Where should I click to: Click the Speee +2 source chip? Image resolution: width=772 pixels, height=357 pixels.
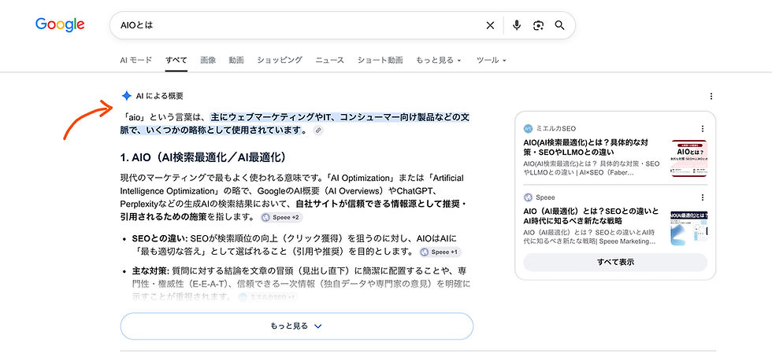(x=282, y=217)
